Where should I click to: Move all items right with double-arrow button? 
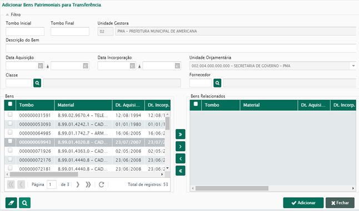(x=181, y=135)
